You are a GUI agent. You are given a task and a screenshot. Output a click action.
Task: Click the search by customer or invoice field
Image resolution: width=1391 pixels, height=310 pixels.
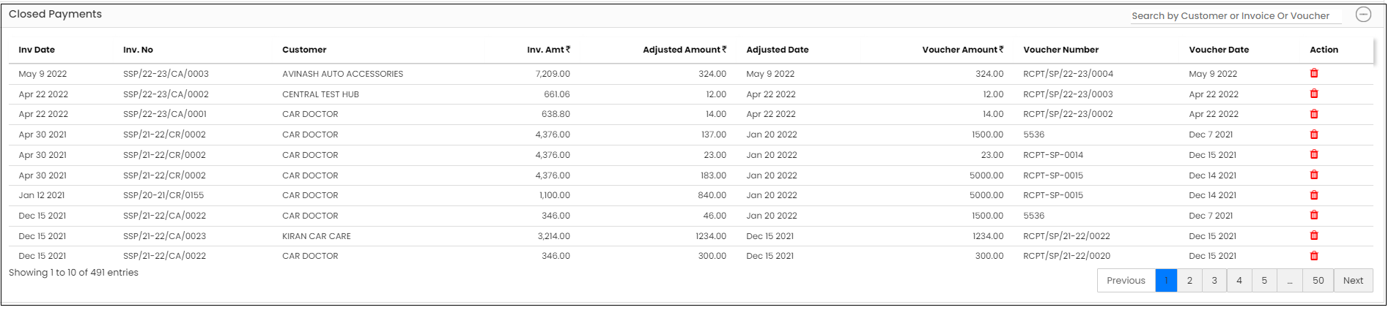click(1236, 15)
